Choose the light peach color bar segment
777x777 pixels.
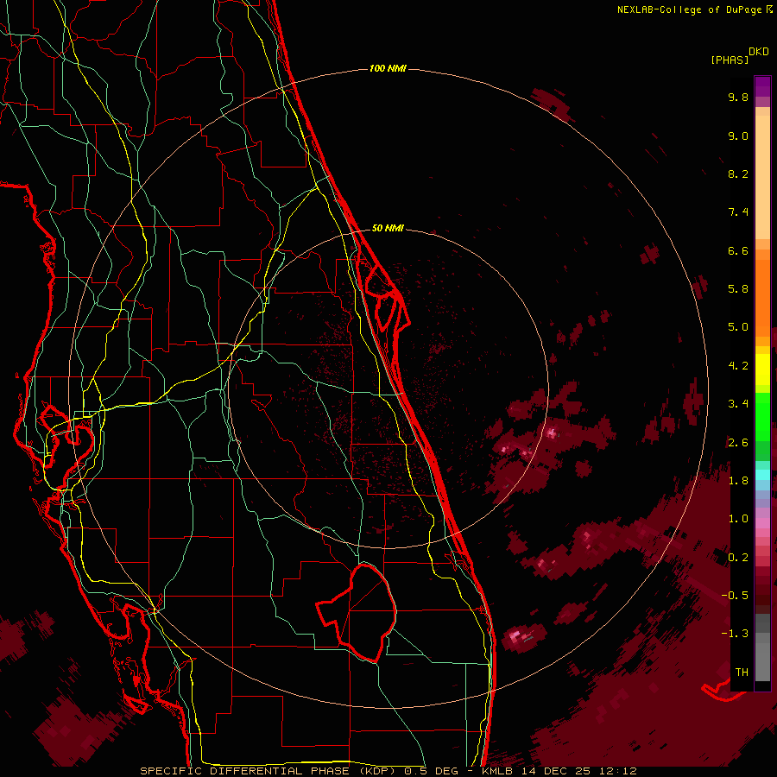coord(762,173)
